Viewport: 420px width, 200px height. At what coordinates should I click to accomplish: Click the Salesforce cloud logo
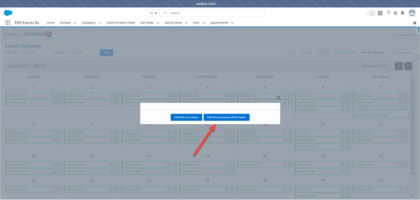click(x=9, y=13)
